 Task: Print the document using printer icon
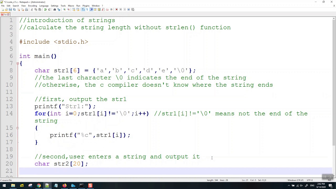click(x=26, y=9)
